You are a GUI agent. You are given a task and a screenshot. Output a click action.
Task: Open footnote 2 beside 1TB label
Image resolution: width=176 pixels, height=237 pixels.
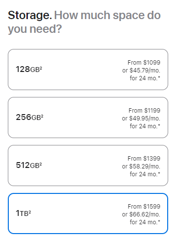[30, 212]
